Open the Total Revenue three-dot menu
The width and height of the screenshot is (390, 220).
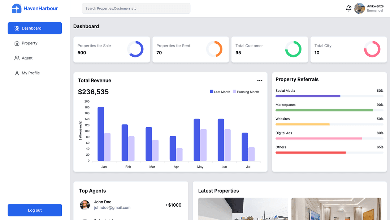(260, 81)
